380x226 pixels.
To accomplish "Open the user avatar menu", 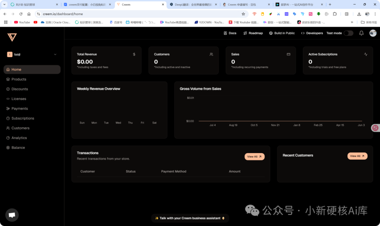I will (x=373, y=33).
